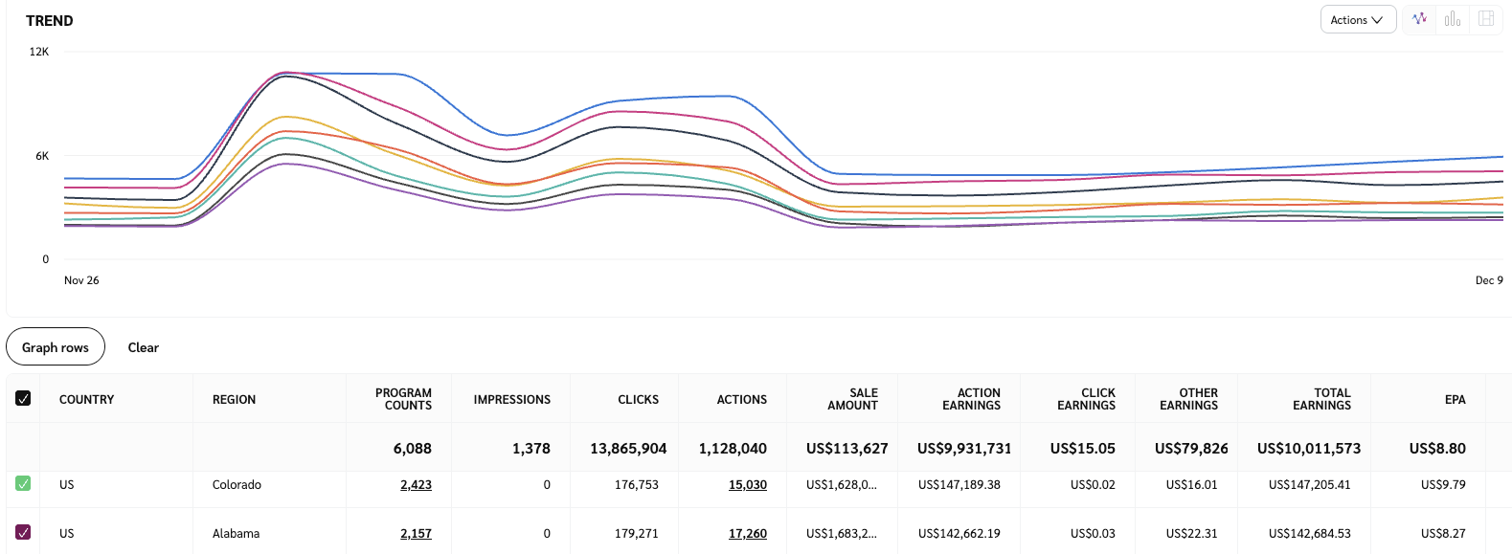Switch to the treemap chart view
Image resolution: width=1512 pixels, height=554 pixels.
click(1486, 19)
